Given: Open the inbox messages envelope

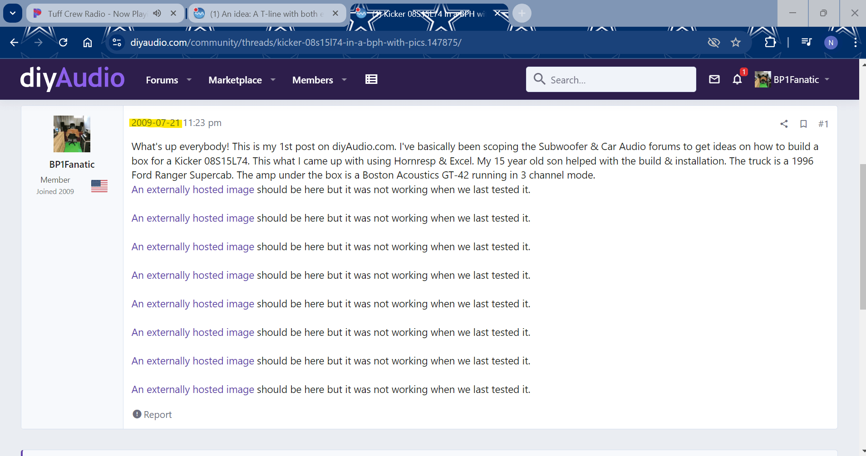Looking at the screenshot, I should click(x=714, y=79).
